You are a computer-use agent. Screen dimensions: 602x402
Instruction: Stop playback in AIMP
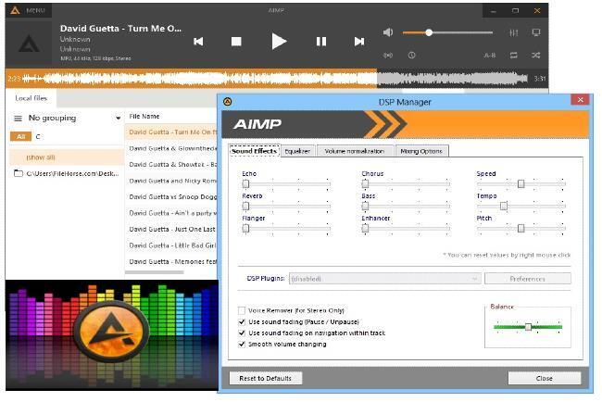pos(236,41)
